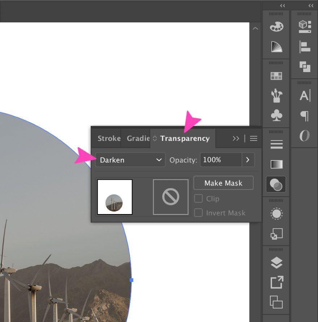Open the Darken blend mode dropdown
This screenshot has height=322, width=318.
(x=130, y=160)
